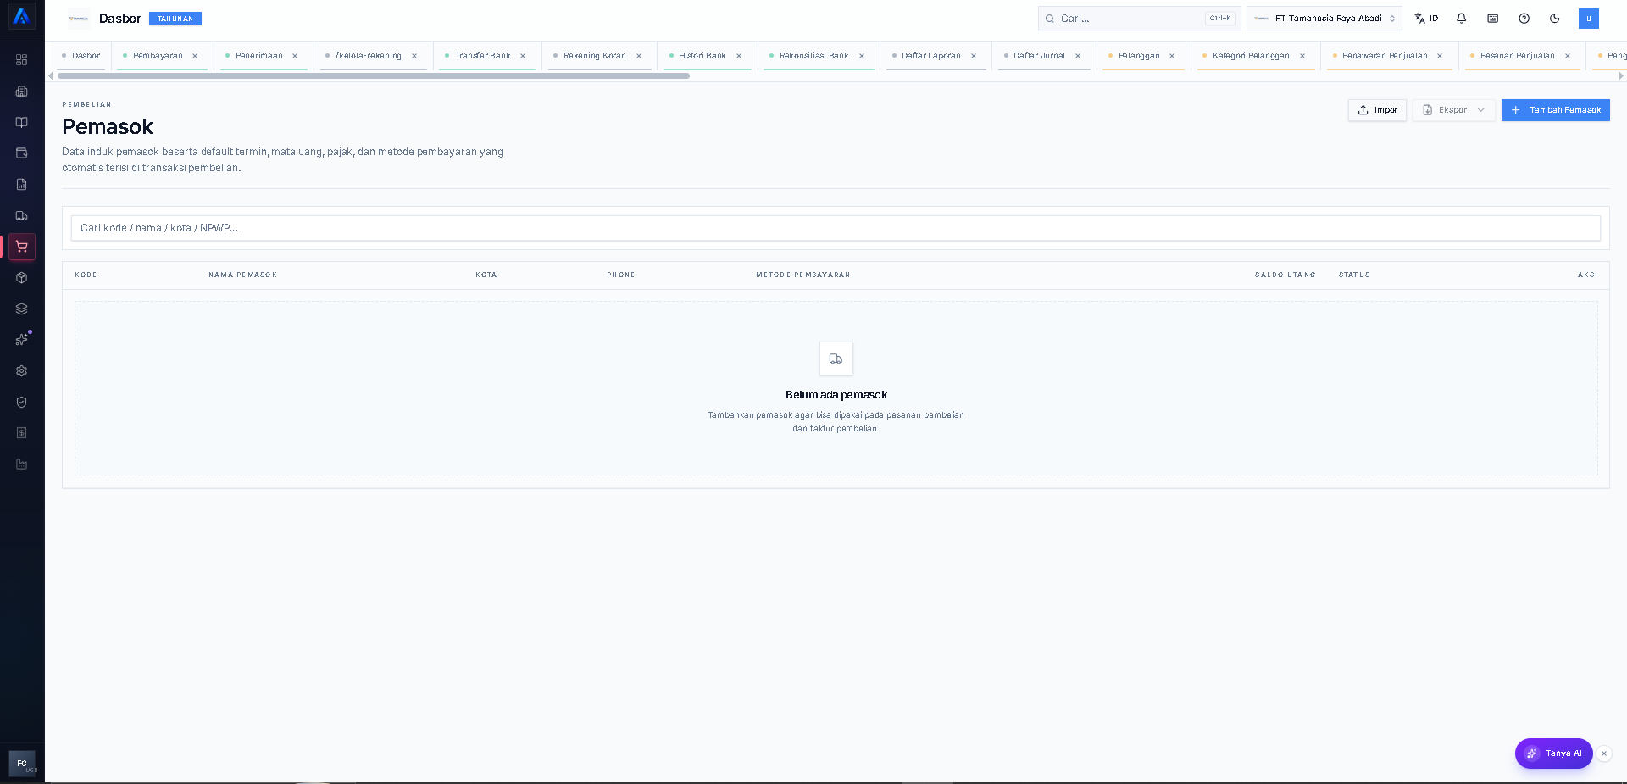
Task: Dismiss the Tanya AI floating button
Action: [x=1604, y=753]
